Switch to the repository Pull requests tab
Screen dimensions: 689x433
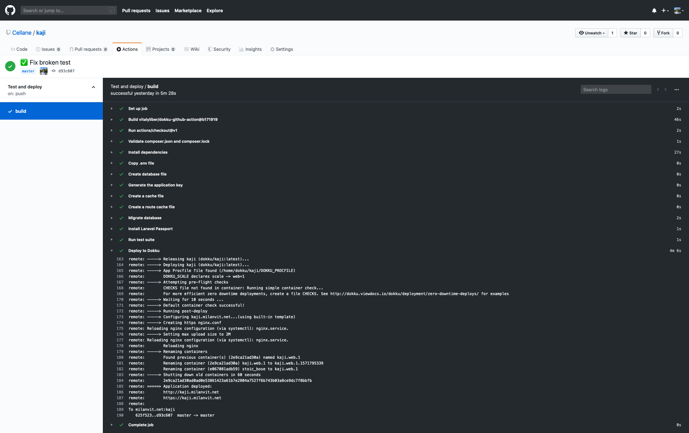(88, 49)
